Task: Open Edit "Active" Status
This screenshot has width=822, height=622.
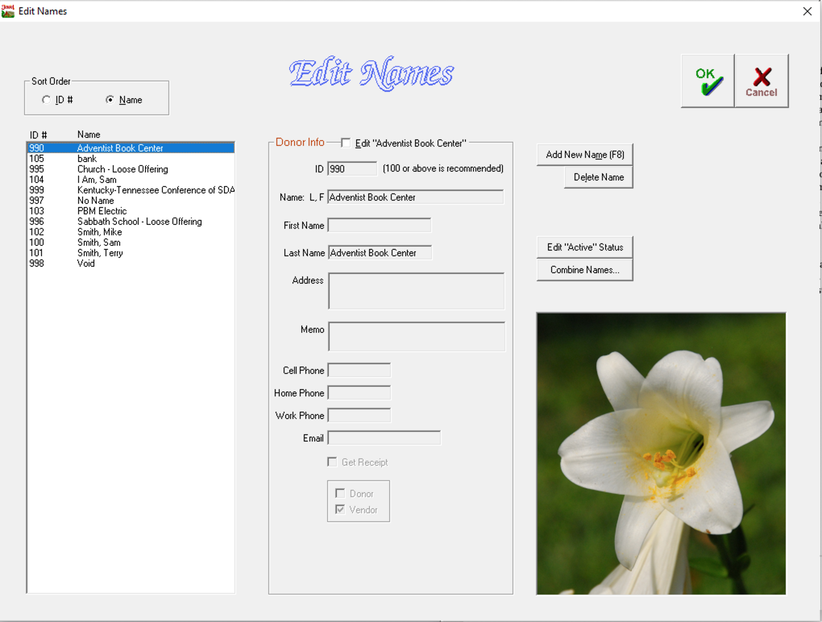Action: pyautogui.click(x=585, y=247)
